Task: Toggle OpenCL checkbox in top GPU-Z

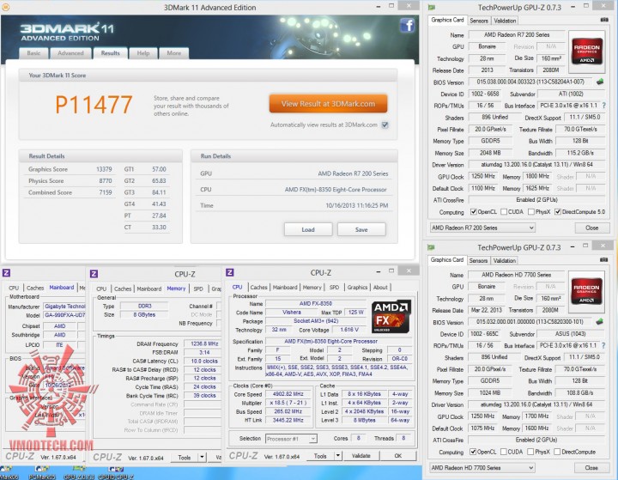Action: pos(473,212)
